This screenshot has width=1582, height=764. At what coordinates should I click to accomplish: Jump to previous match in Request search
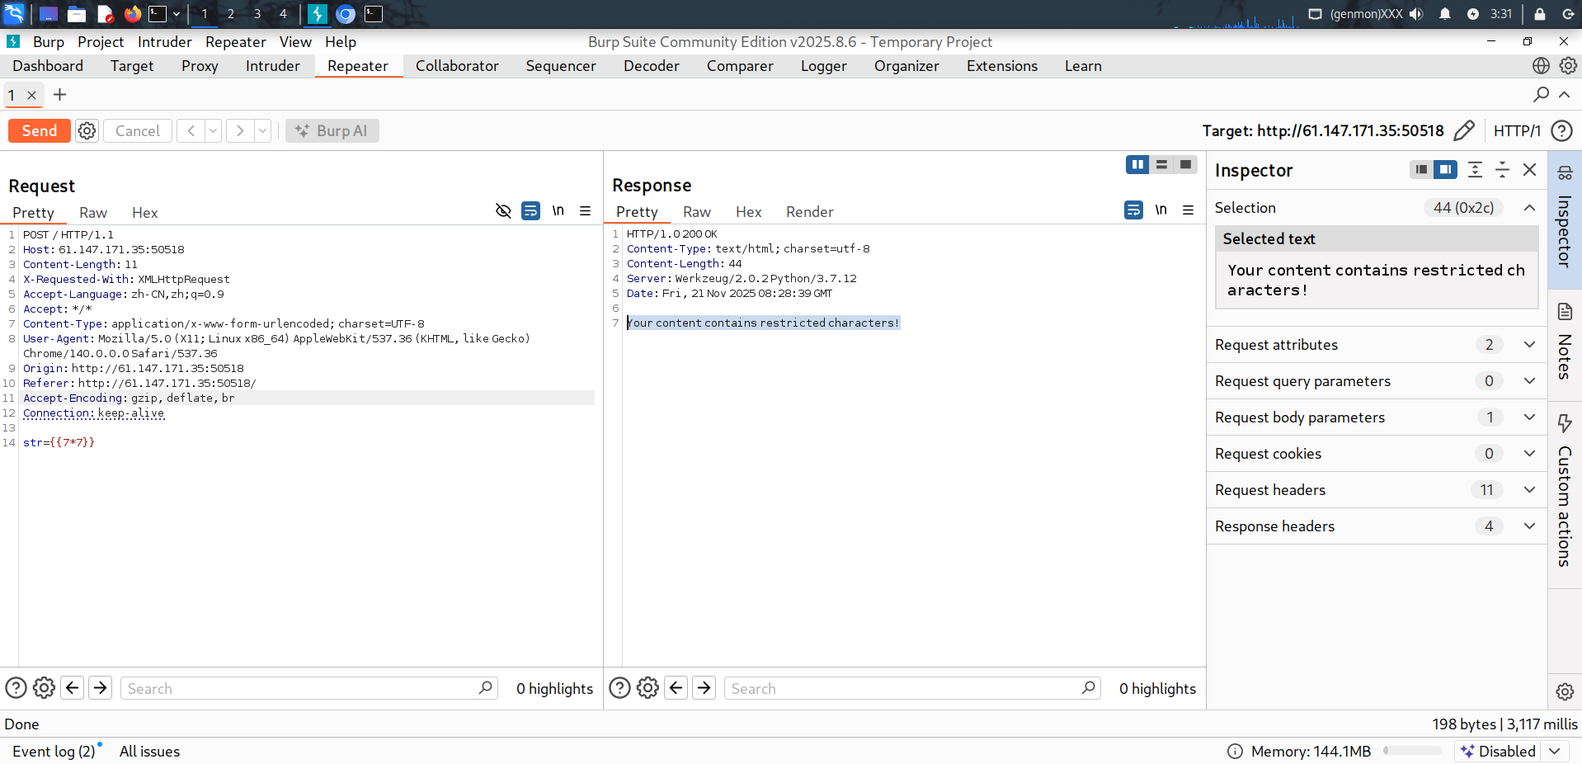tap(73, 687)
